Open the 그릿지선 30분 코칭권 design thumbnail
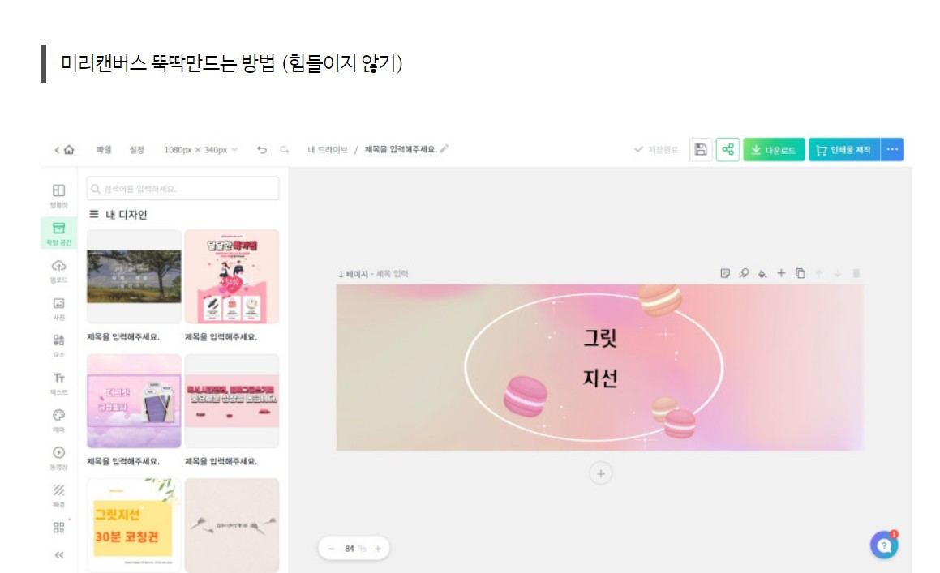Viewport: 940px width, 573px height. [134, 525]
